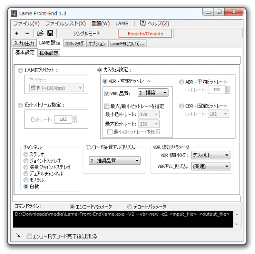Screen dimensions: 255x254
Task: Choose CBR - 固定ビットレート option
Action: click(x=181, y=106)
